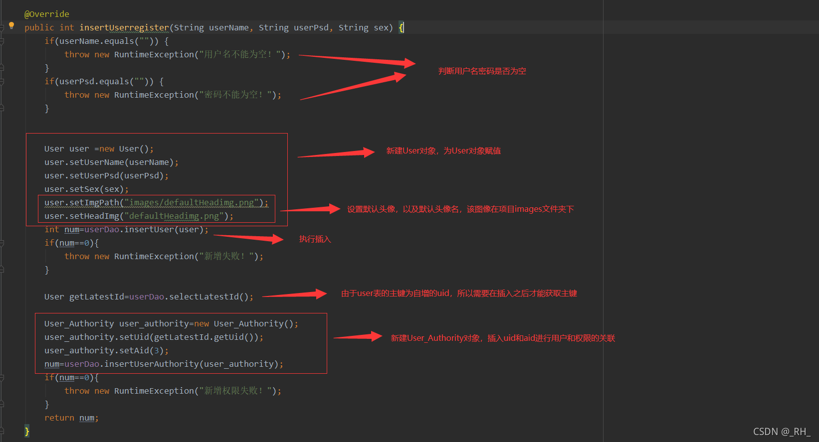
Task: Click the user_authority.setAid(3) call
Action: [x=106, y=350]
